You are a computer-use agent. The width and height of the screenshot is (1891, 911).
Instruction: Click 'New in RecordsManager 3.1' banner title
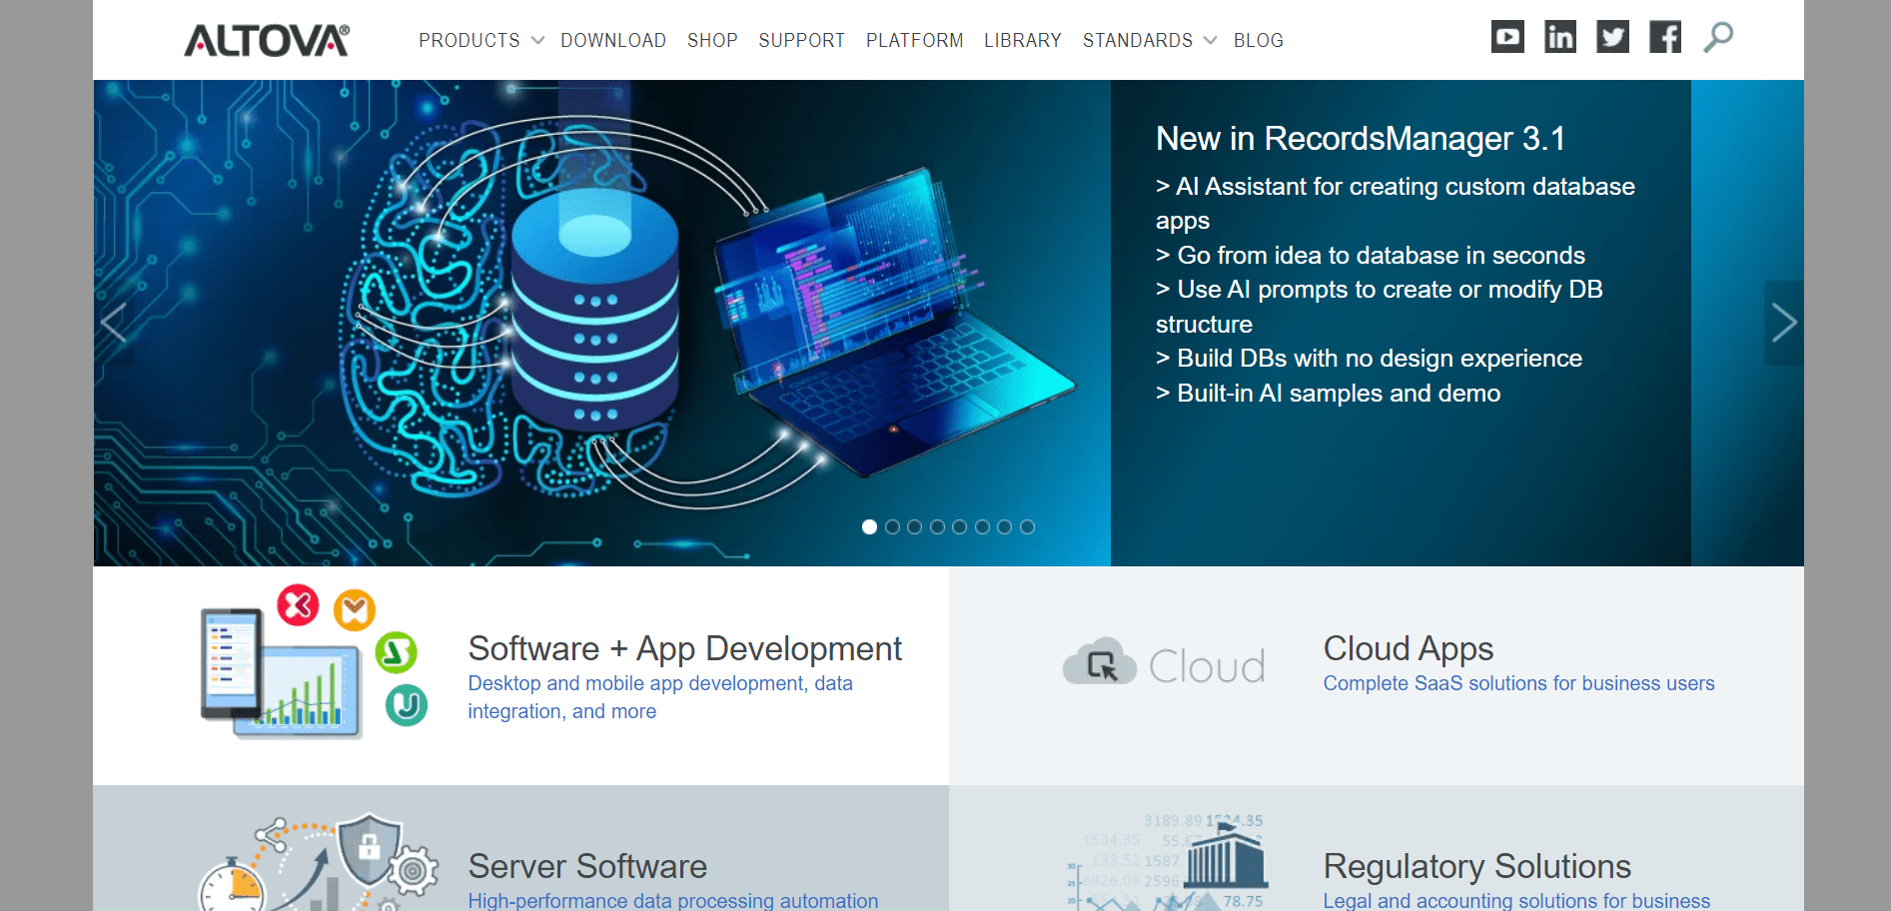tap(1361, 138)
